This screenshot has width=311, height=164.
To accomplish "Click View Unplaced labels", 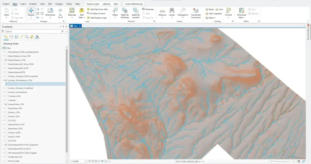I will 213,14.
